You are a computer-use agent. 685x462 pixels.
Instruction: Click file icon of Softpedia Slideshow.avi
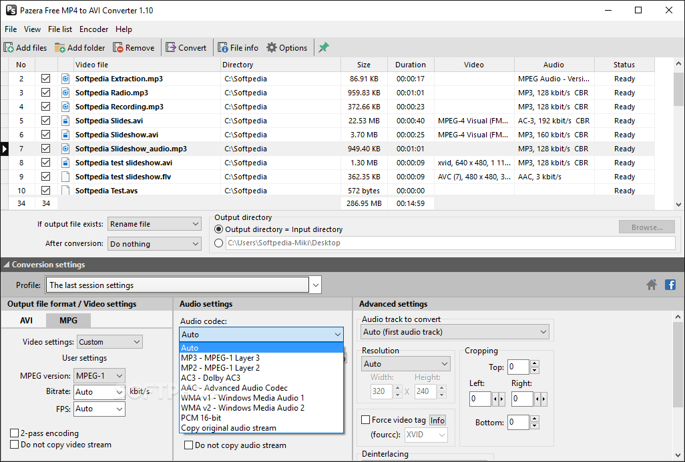click(x=65, y=135)
